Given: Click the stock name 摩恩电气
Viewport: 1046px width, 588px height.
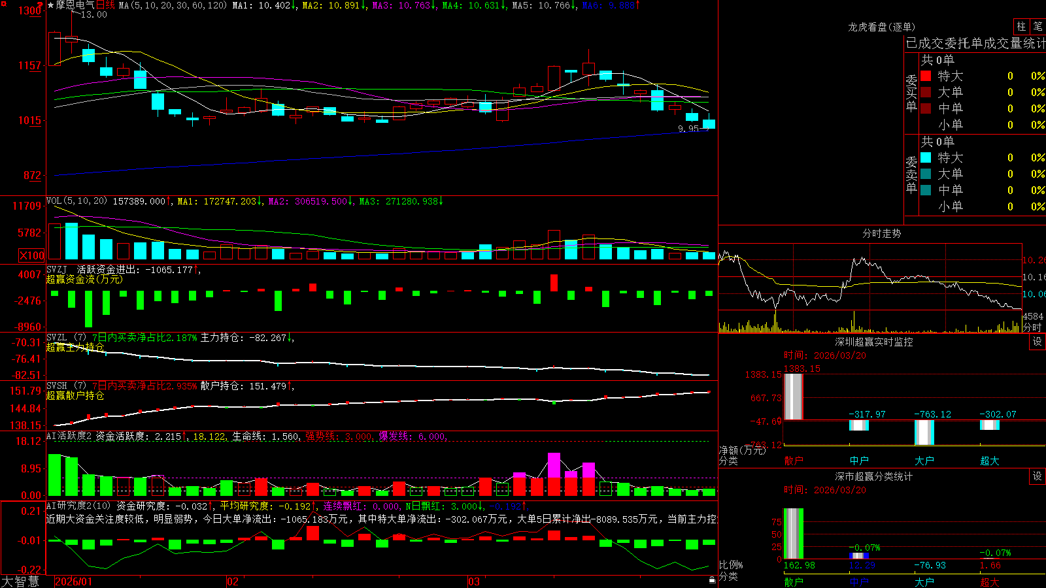Looking at the screenshot, I should 75,5.
